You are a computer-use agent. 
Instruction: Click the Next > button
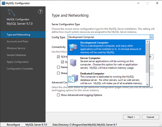click(131, 117)
